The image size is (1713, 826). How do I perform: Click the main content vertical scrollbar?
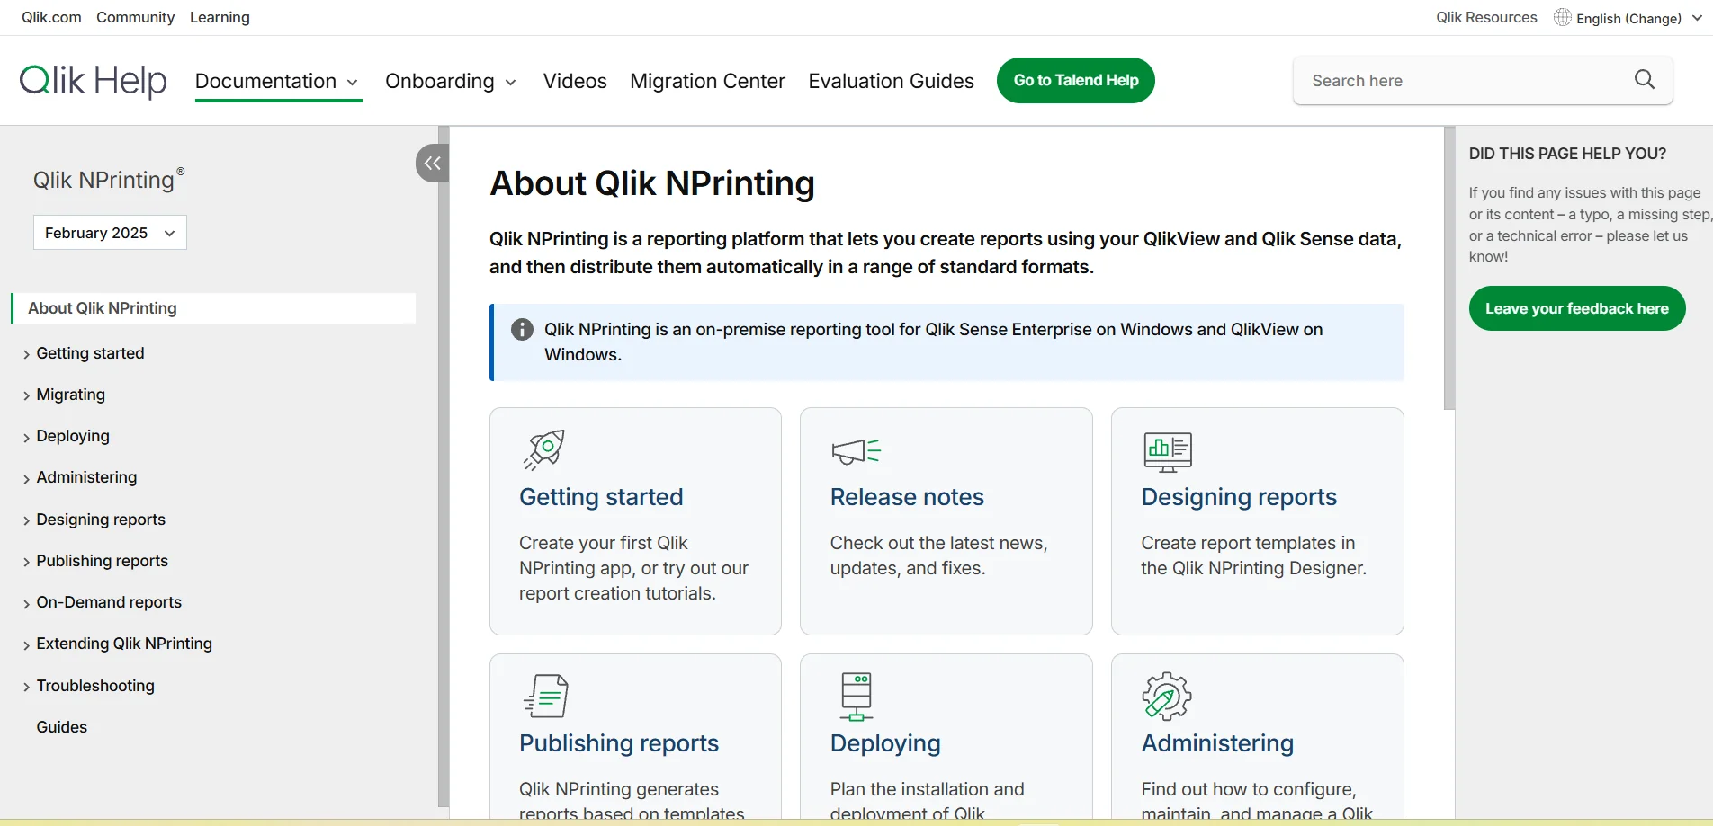1448,268
